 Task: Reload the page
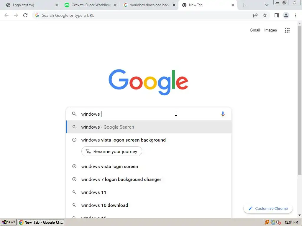[25, 15]
